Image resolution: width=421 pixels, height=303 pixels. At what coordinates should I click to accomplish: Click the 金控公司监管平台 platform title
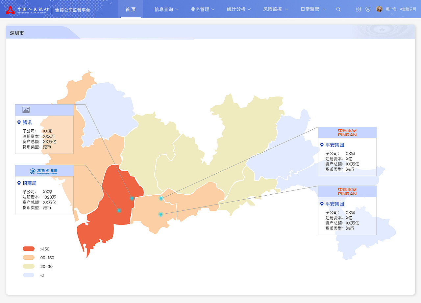point(72,10)
